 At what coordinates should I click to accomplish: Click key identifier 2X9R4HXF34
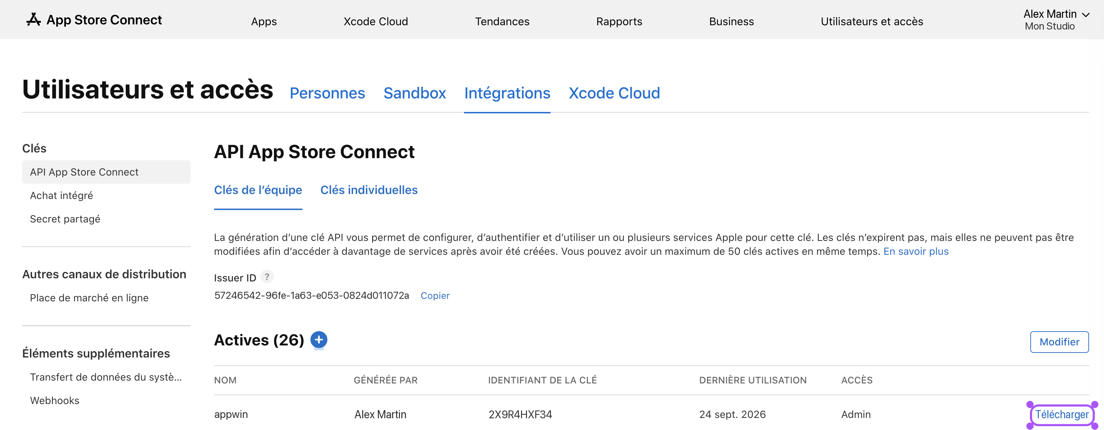[x=520, y=415]
